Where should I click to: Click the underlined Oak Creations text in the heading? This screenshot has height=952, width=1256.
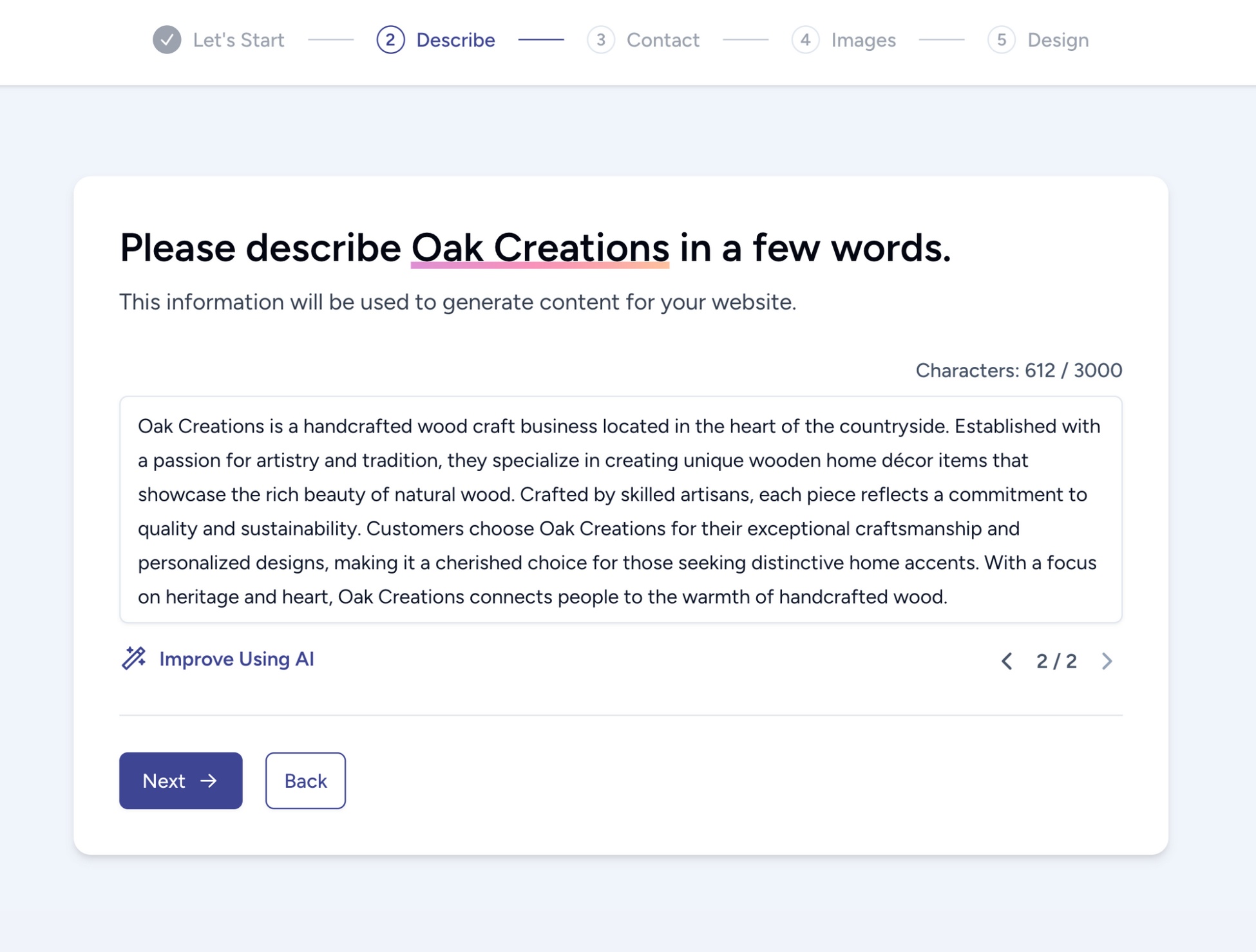541,248
